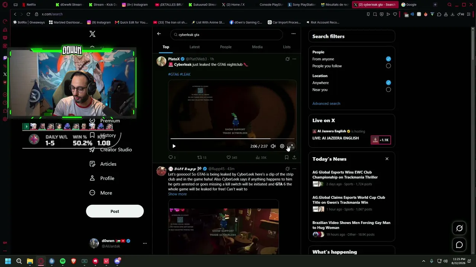Open the Windows Start menu
This screenshot has height=267, width=476.
(8, 261)
